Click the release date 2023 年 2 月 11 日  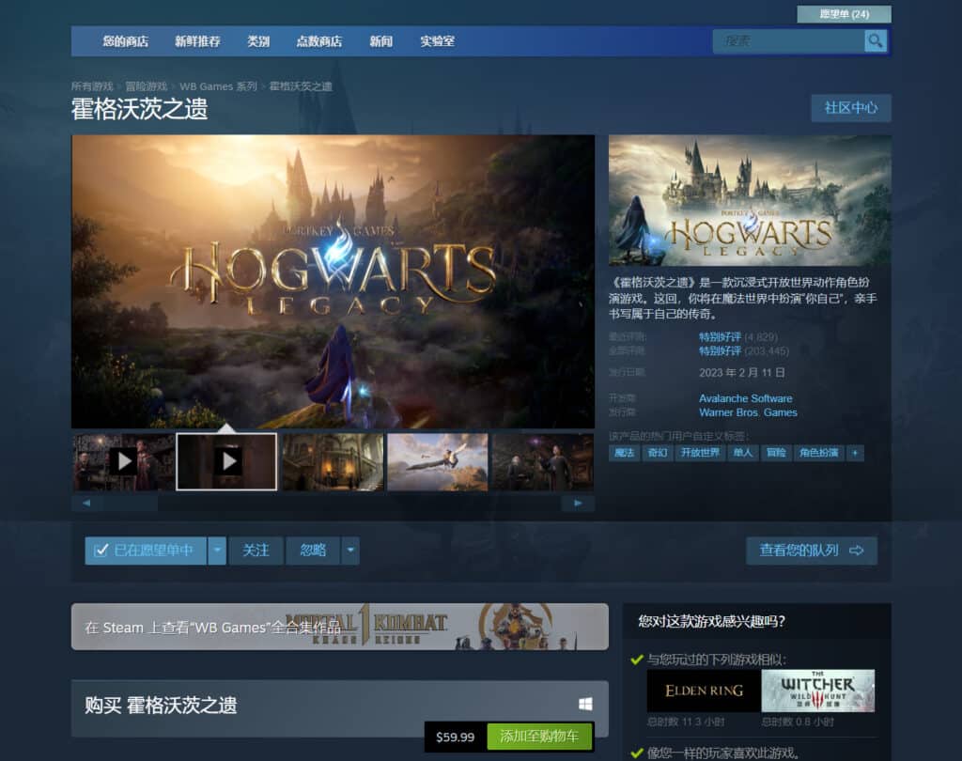742,373
